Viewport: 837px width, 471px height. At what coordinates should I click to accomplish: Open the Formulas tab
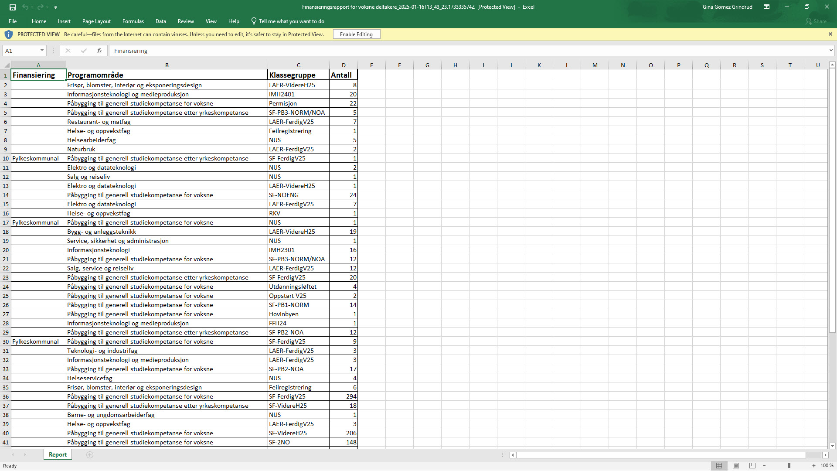(133, 21)
